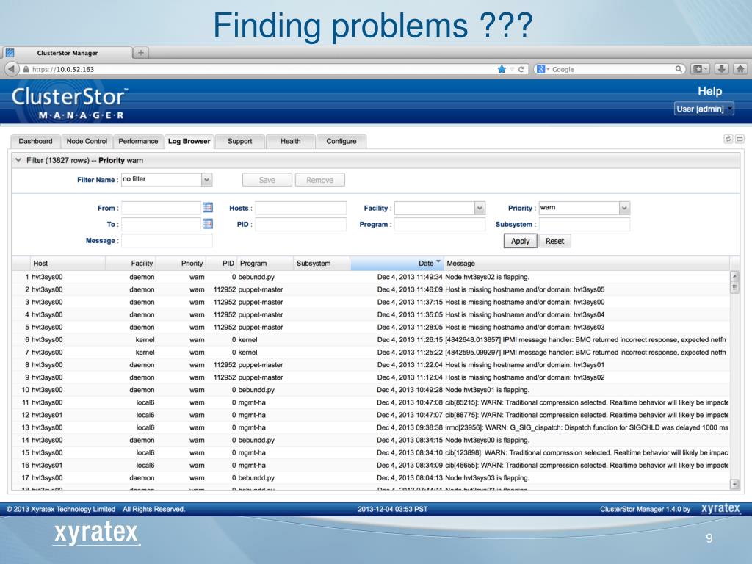Select the message ending 'domain: hvt3sys05'
Screen dimensions: 752x564
(525, 289)
